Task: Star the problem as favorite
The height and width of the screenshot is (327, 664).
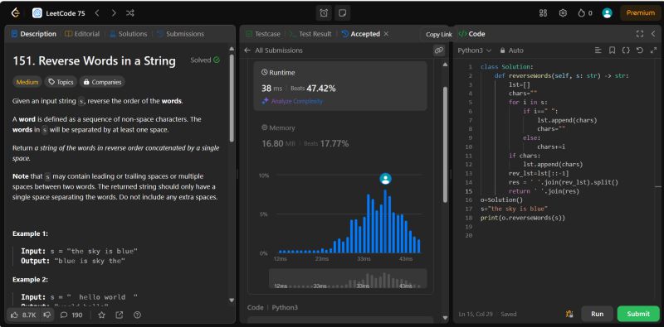Action: (x=101, y=315)
